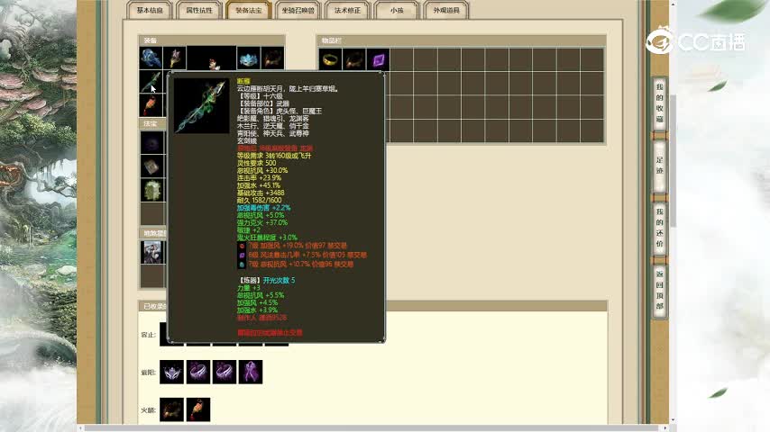Click the green jade seal treasure slot
The width and height of the screenshot is (770, 432).
tap(152, 190)
